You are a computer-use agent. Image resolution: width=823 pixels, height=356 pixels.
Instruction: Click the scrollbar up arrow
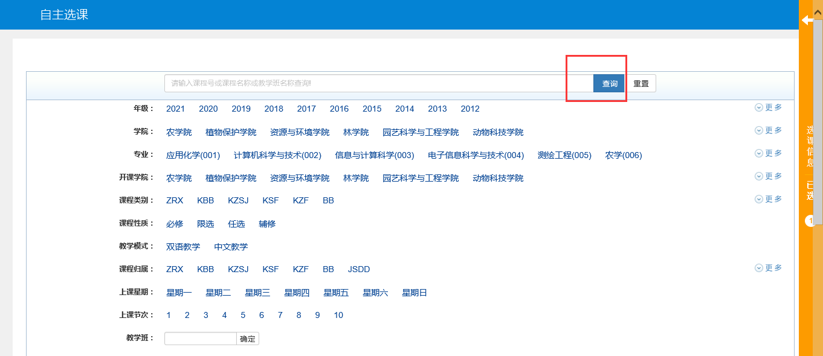818,8
